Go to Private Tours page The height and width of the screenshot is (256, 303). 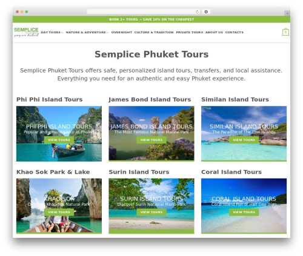(x=190, y=32)
